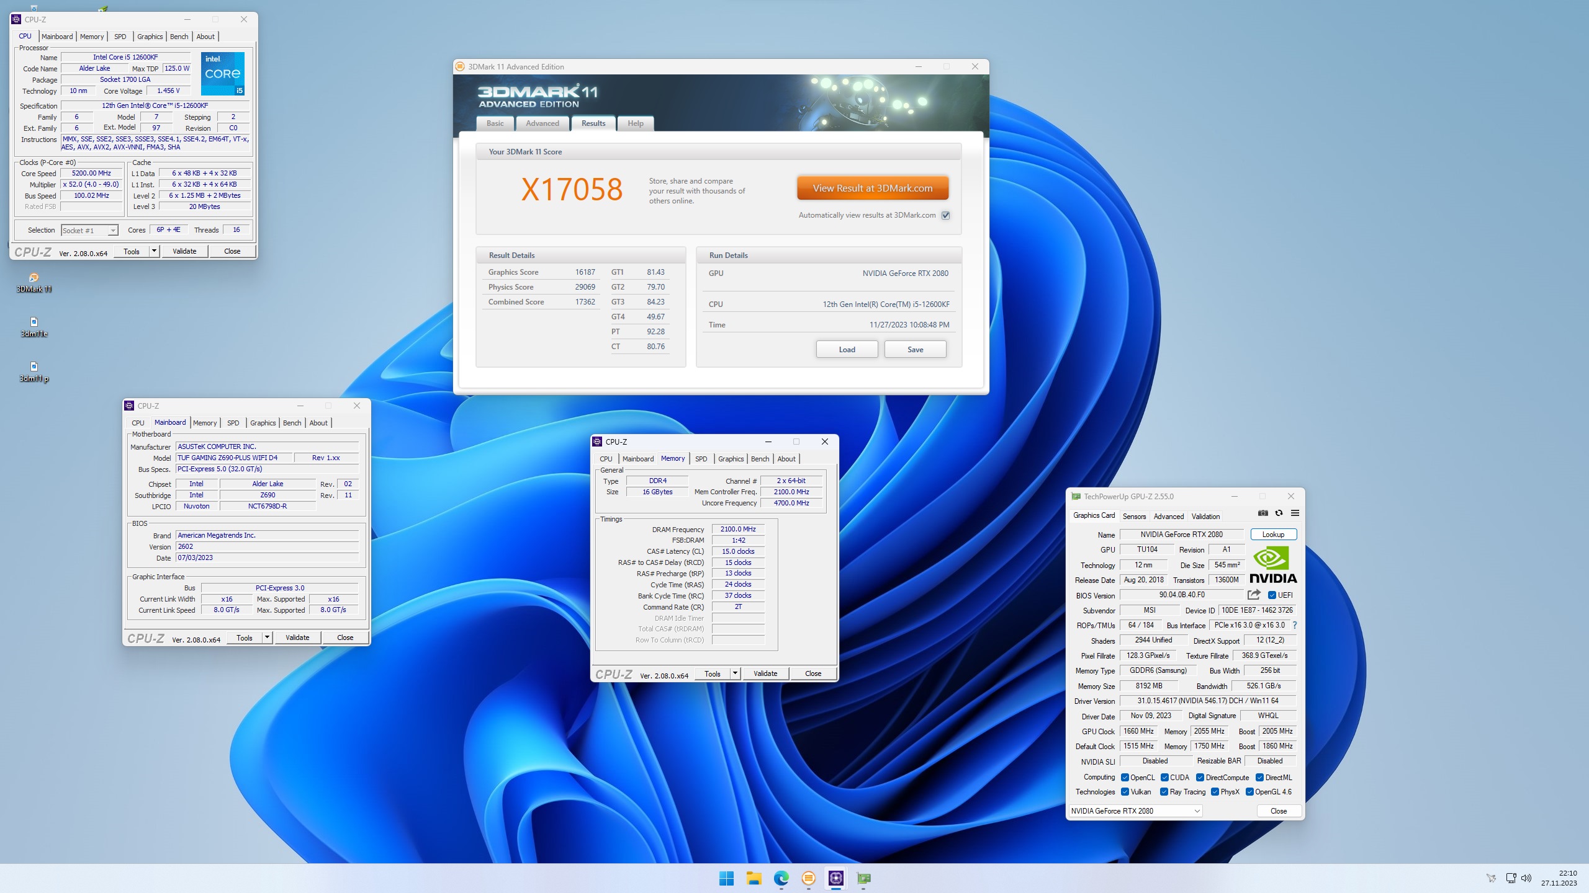Open the Socket #1 selection dropdown

(x=89, y=230)
